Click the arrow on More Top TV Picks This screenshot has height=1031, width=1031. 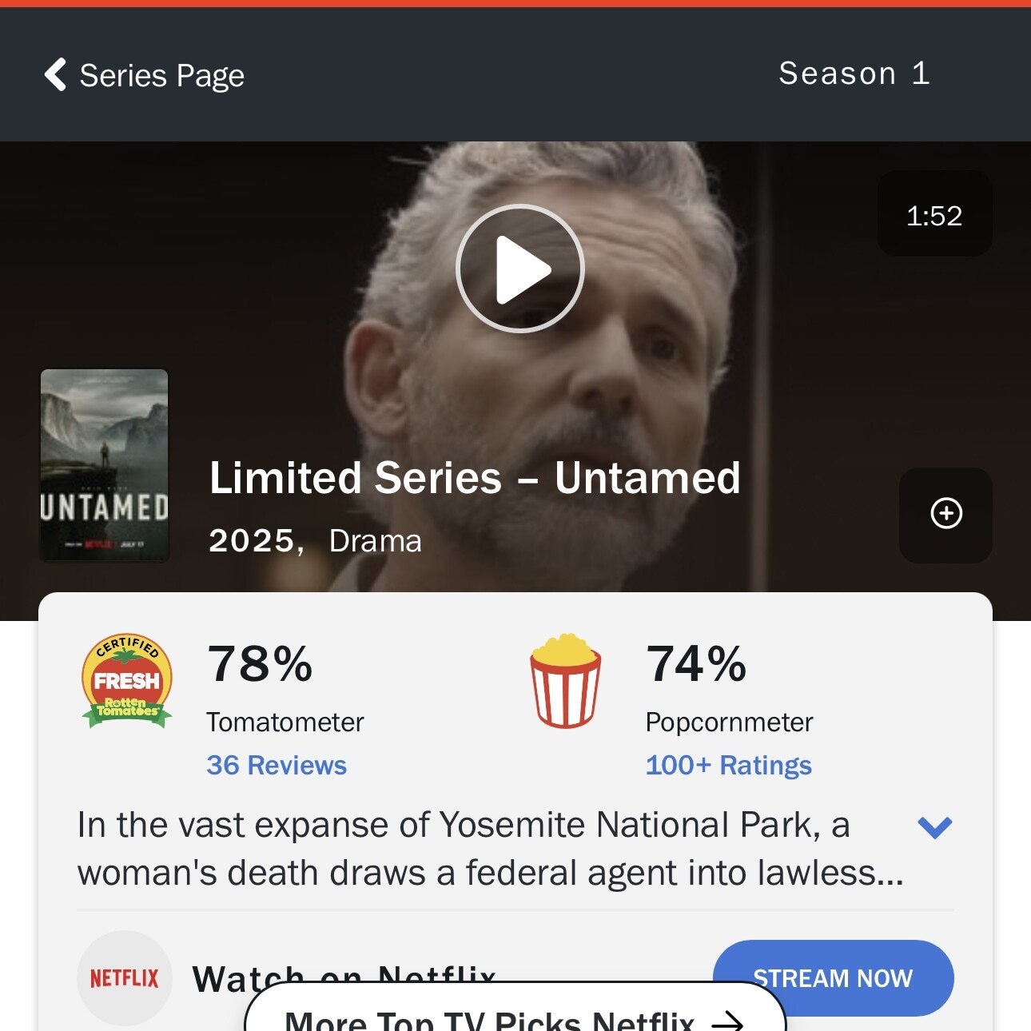728,1021
